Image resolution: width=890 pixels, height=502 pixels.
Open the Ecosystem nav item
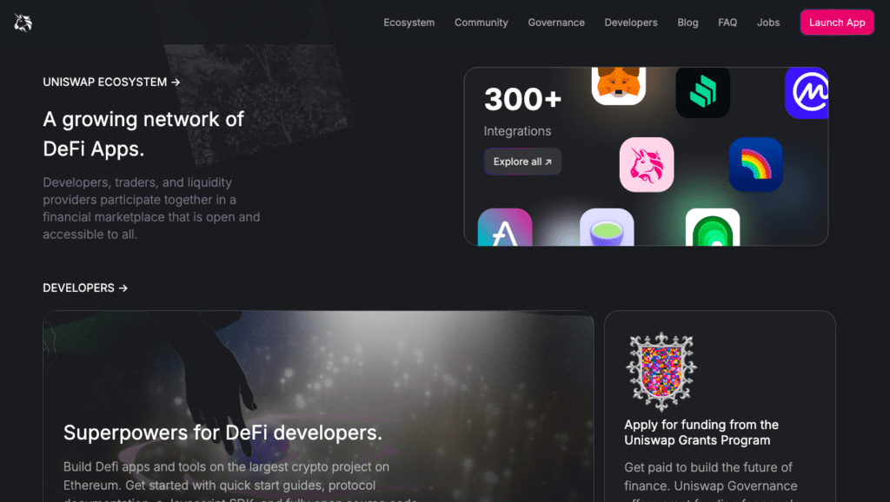point(408,23)
